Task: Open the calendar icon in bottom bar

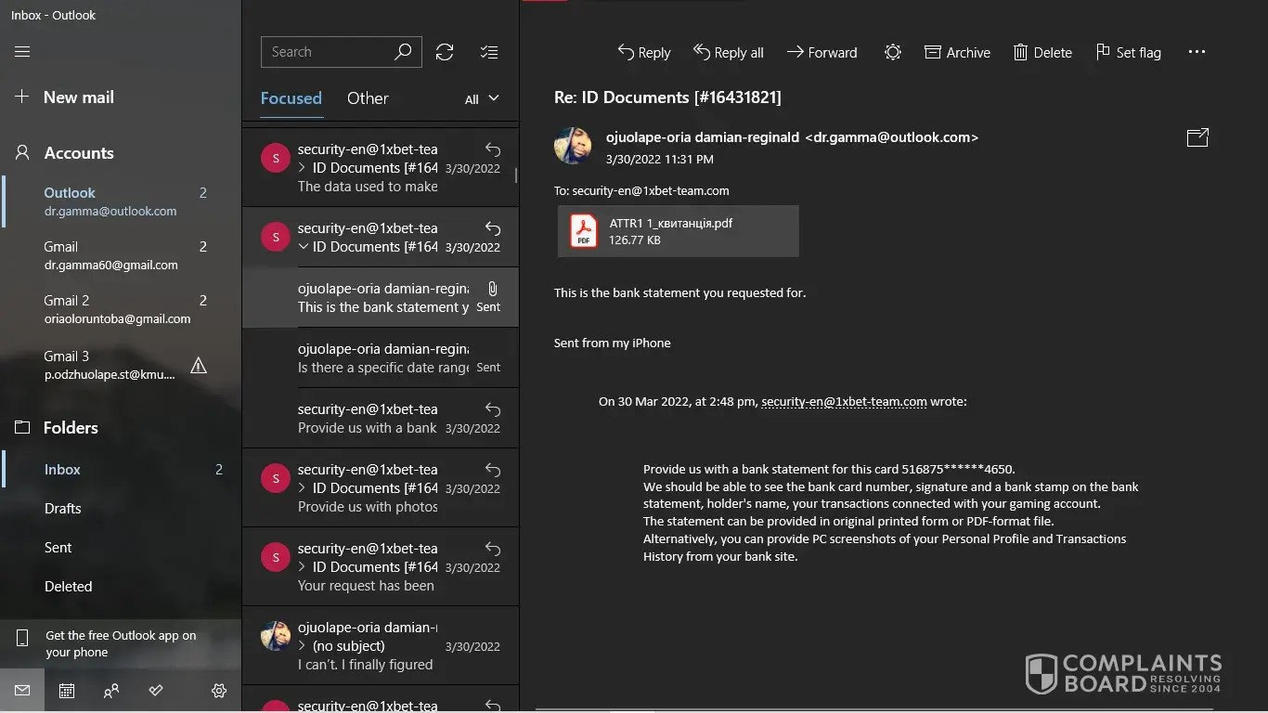Action: click(x=67, y=691)
